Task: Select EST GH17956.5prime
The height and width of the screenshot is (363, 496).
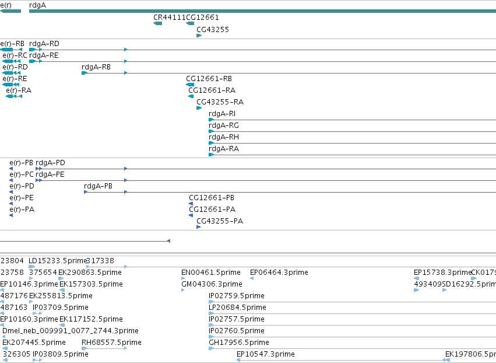Action: coord(239,343)
